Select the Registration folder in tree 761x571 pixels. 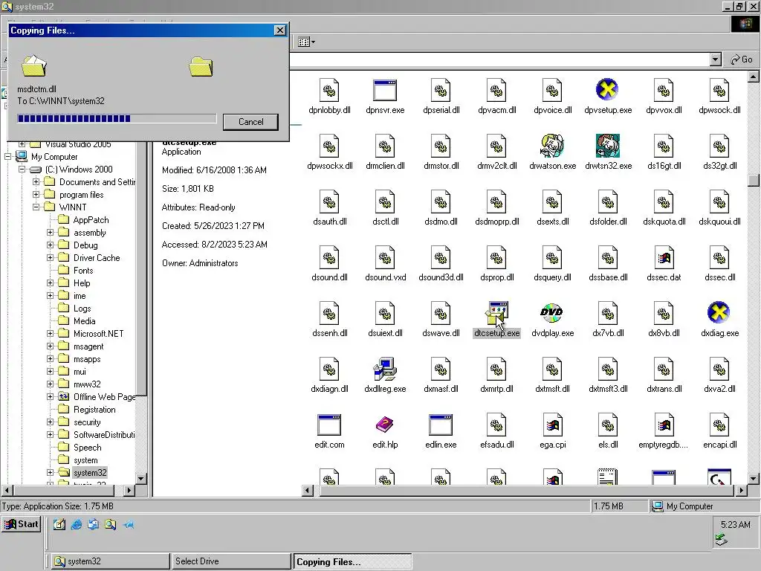94,410
